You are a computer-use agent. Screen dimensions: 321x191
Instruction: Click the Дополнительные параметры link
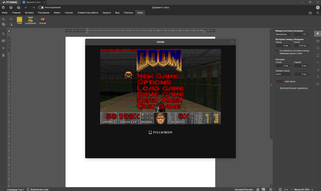tap(293, 88)
